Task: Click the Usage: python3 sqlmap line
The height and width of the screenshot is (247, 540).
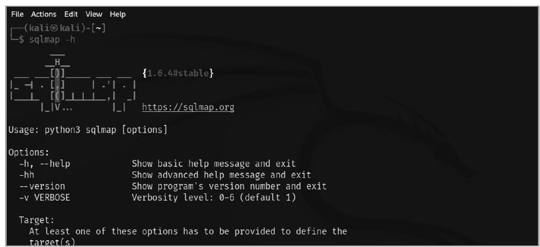Action: 88,130
